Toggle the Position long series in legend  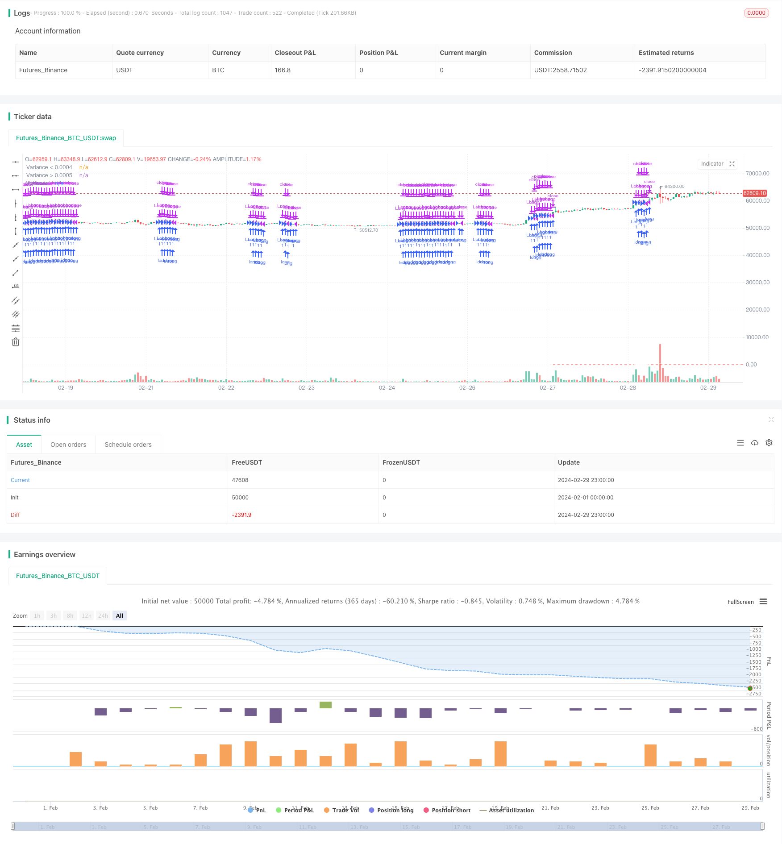391,810
